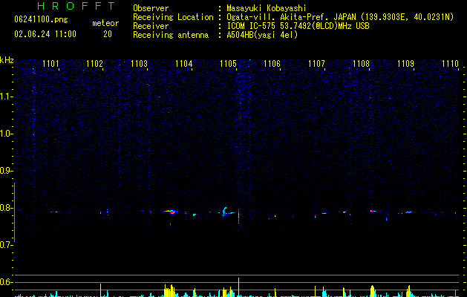Click the 1109 time marker
467x297 pixels.
405,64
